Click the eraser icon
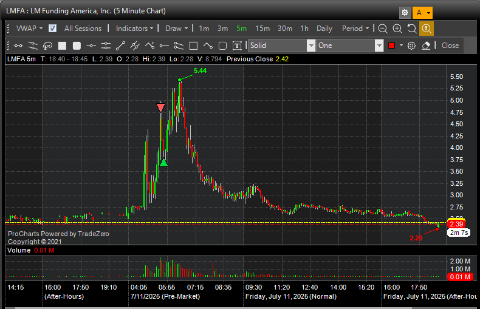Viewport: 480px width, 309px height. click(426, 46)
